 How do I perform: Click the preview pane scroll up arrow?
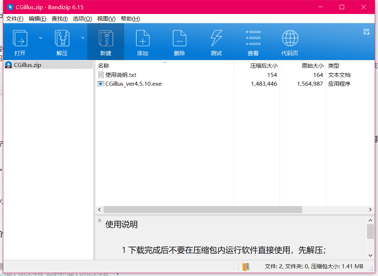click(371, 220)
